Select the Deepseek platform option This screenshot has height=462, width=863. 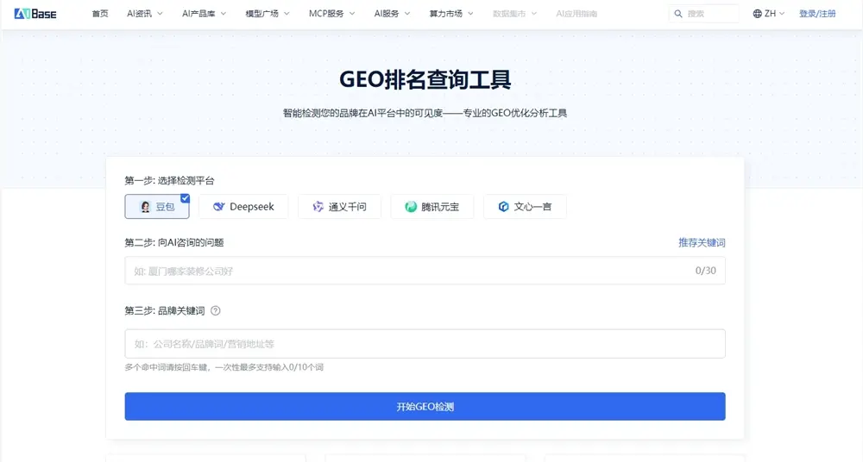point(243,207)
